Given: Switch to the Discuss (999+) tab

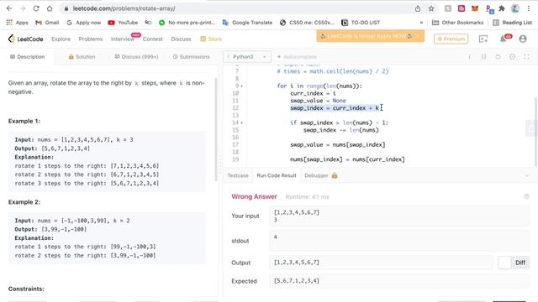Looking at the screenshot, I should click(136, 57).
